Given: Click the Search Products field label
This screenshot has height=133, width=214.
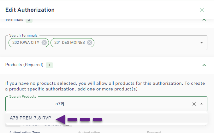Looking at the screenshot, I should 23,96.
